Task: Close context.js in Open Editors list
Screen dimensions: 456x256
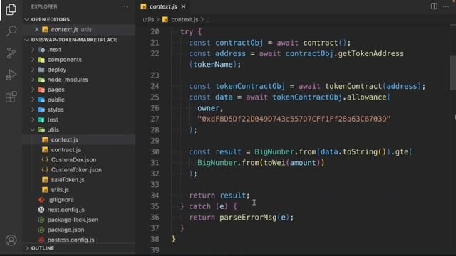Action: [x=36, y=29]
